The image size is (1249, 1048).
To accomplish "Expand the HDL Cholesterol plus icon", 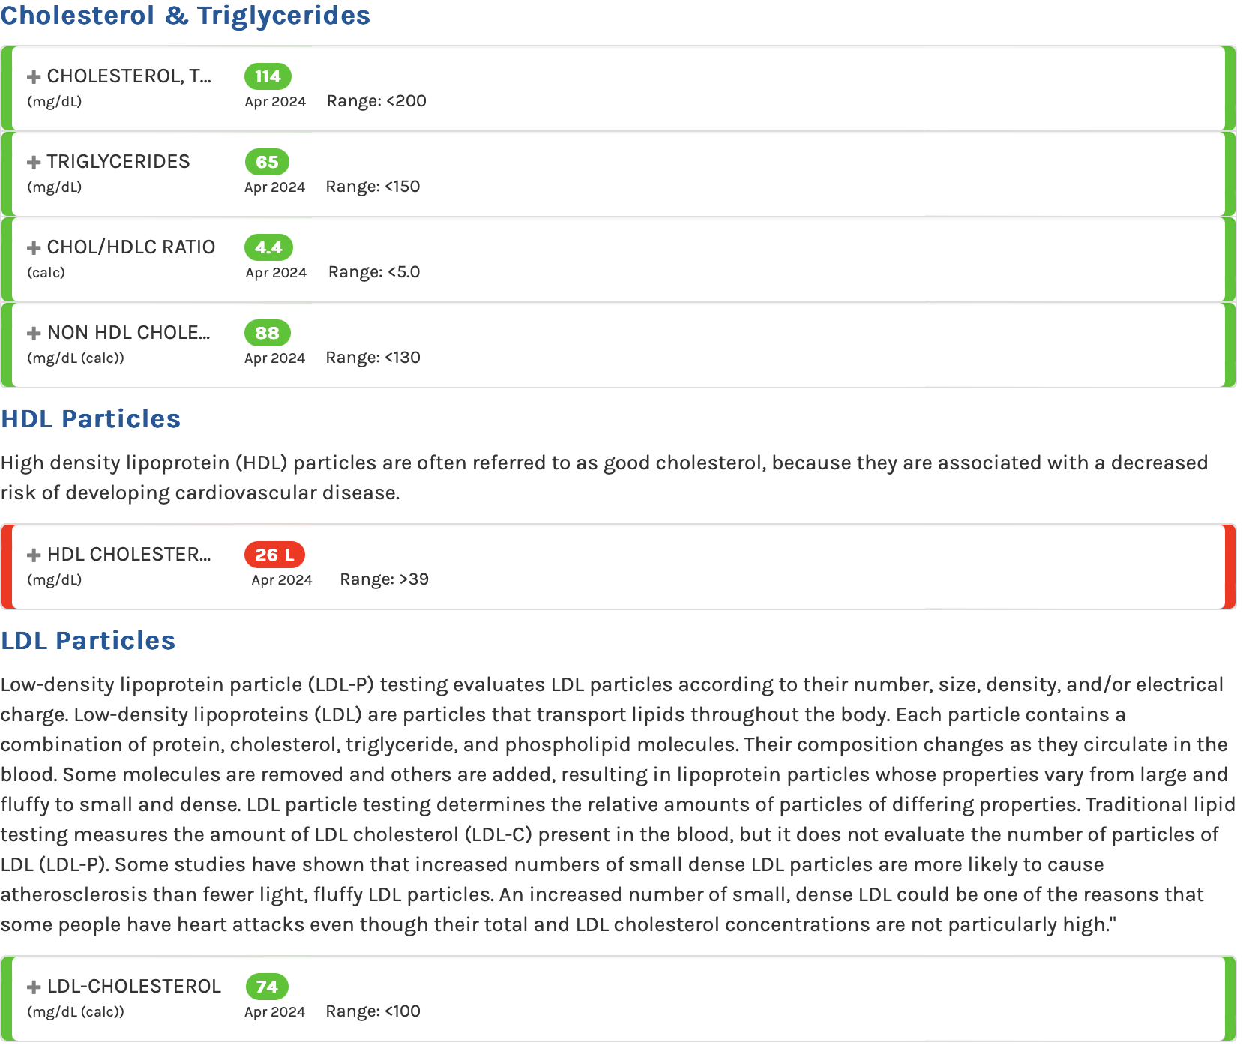I will pos(34,555).
